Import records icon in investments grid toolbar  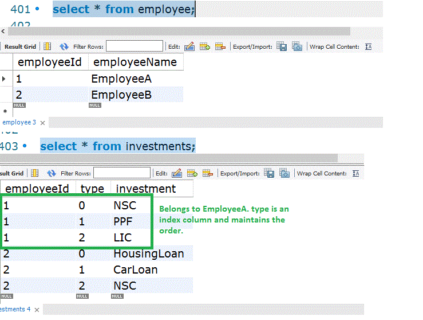pos(284,173)
